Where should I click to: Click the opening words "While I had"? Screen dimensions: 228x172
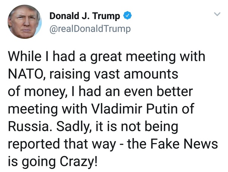point(32,58)
